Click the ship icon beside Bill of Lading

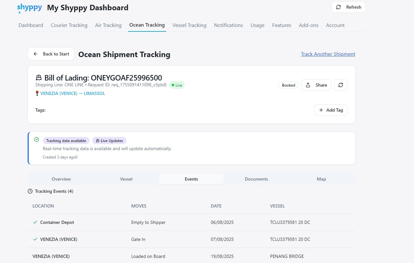tap(39, 78)
